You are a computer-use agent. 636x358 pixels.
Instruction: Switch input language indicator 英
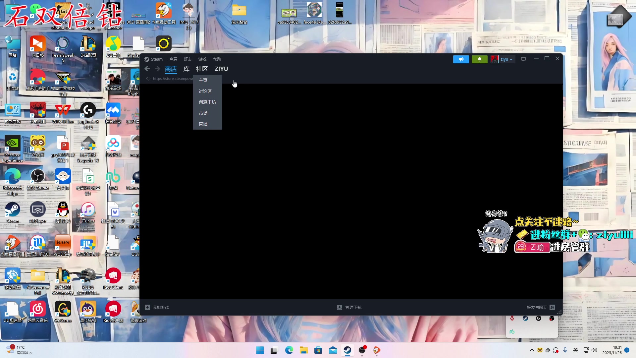click(576, 350)
